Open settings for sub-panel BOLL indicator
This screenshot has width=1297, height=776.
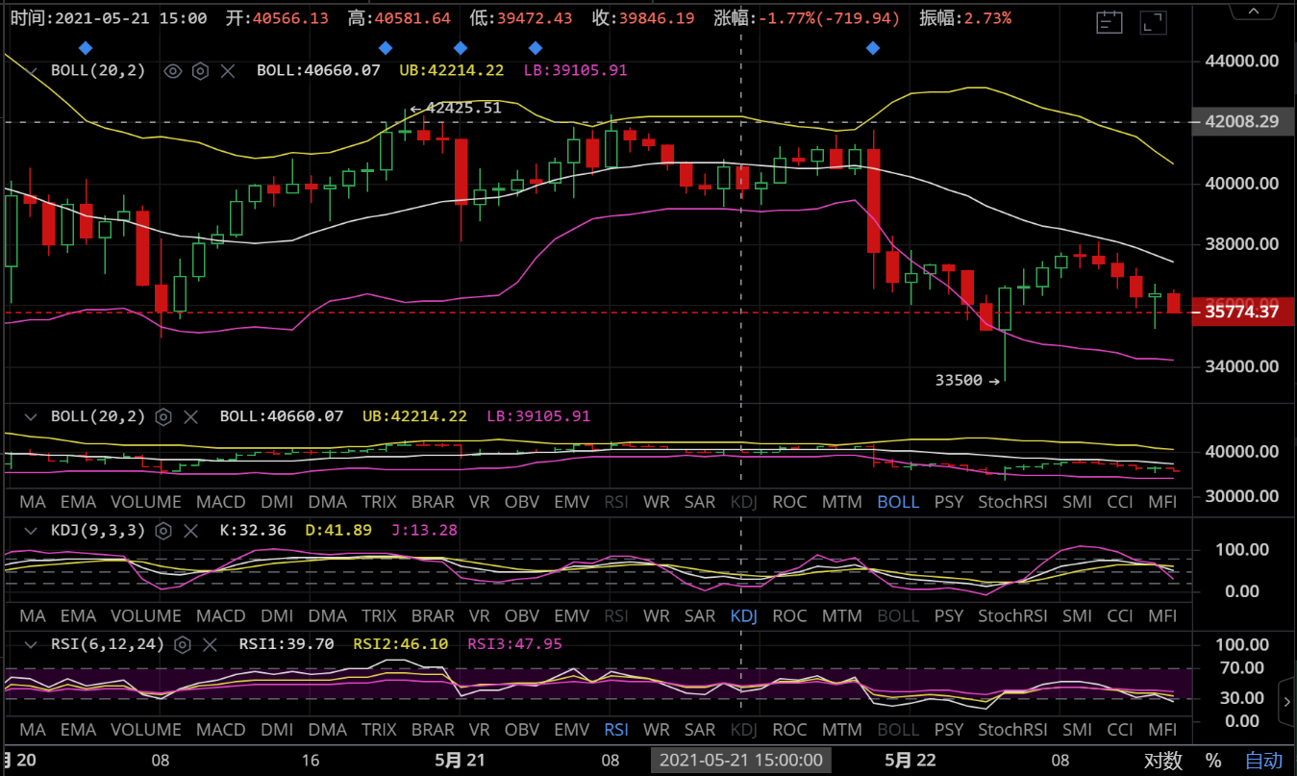163,416
